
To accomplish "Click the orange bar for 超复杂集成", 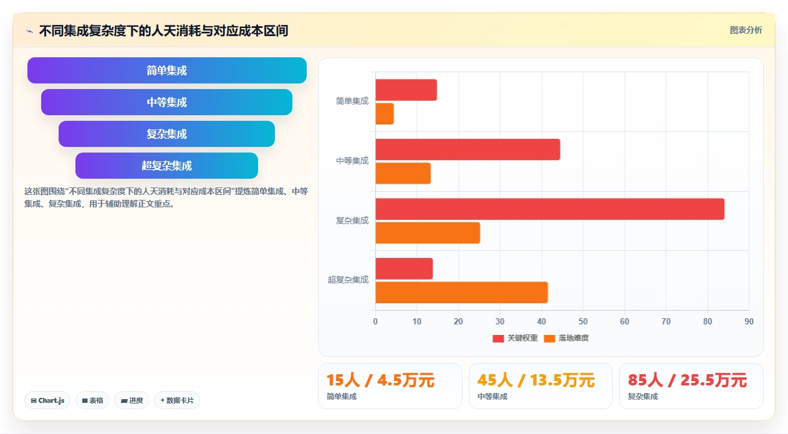I will [461, 292].
